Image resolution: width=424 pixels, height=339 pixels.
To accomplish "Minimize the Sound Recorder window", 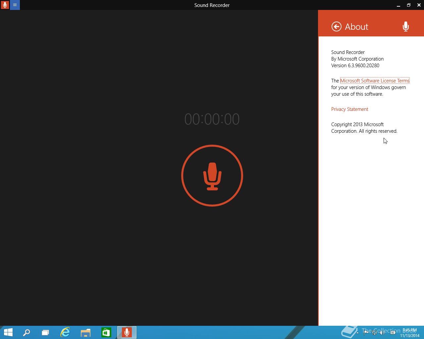I will 398,5.
